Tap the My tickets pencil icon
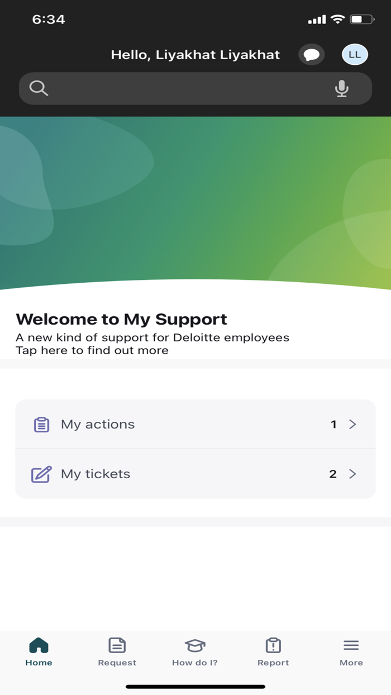 point(40,474)
